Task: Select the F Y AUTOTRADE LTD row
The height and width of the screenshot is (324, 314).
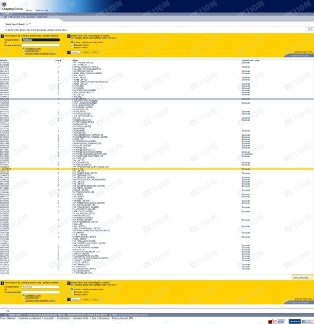Action: click(x=157, y=273)
